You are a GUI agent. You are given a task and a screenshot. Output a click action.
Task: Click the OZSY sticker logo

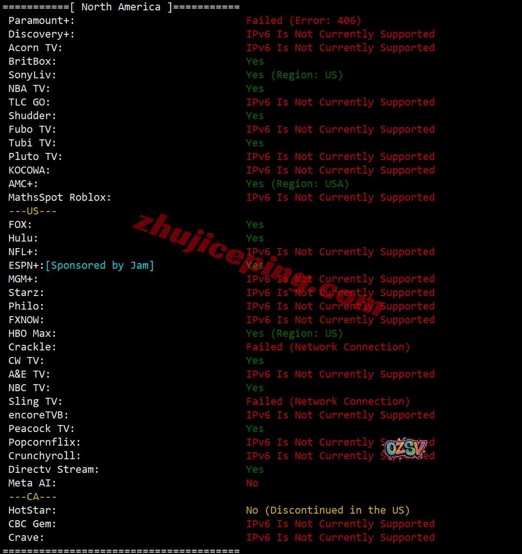pos(405,448)
